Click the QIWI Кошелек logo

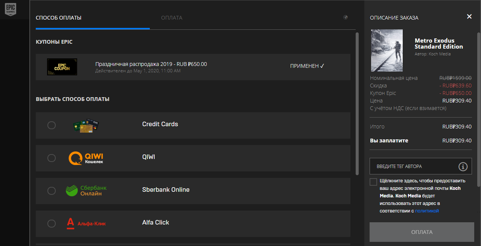click(x=86, y=158)
